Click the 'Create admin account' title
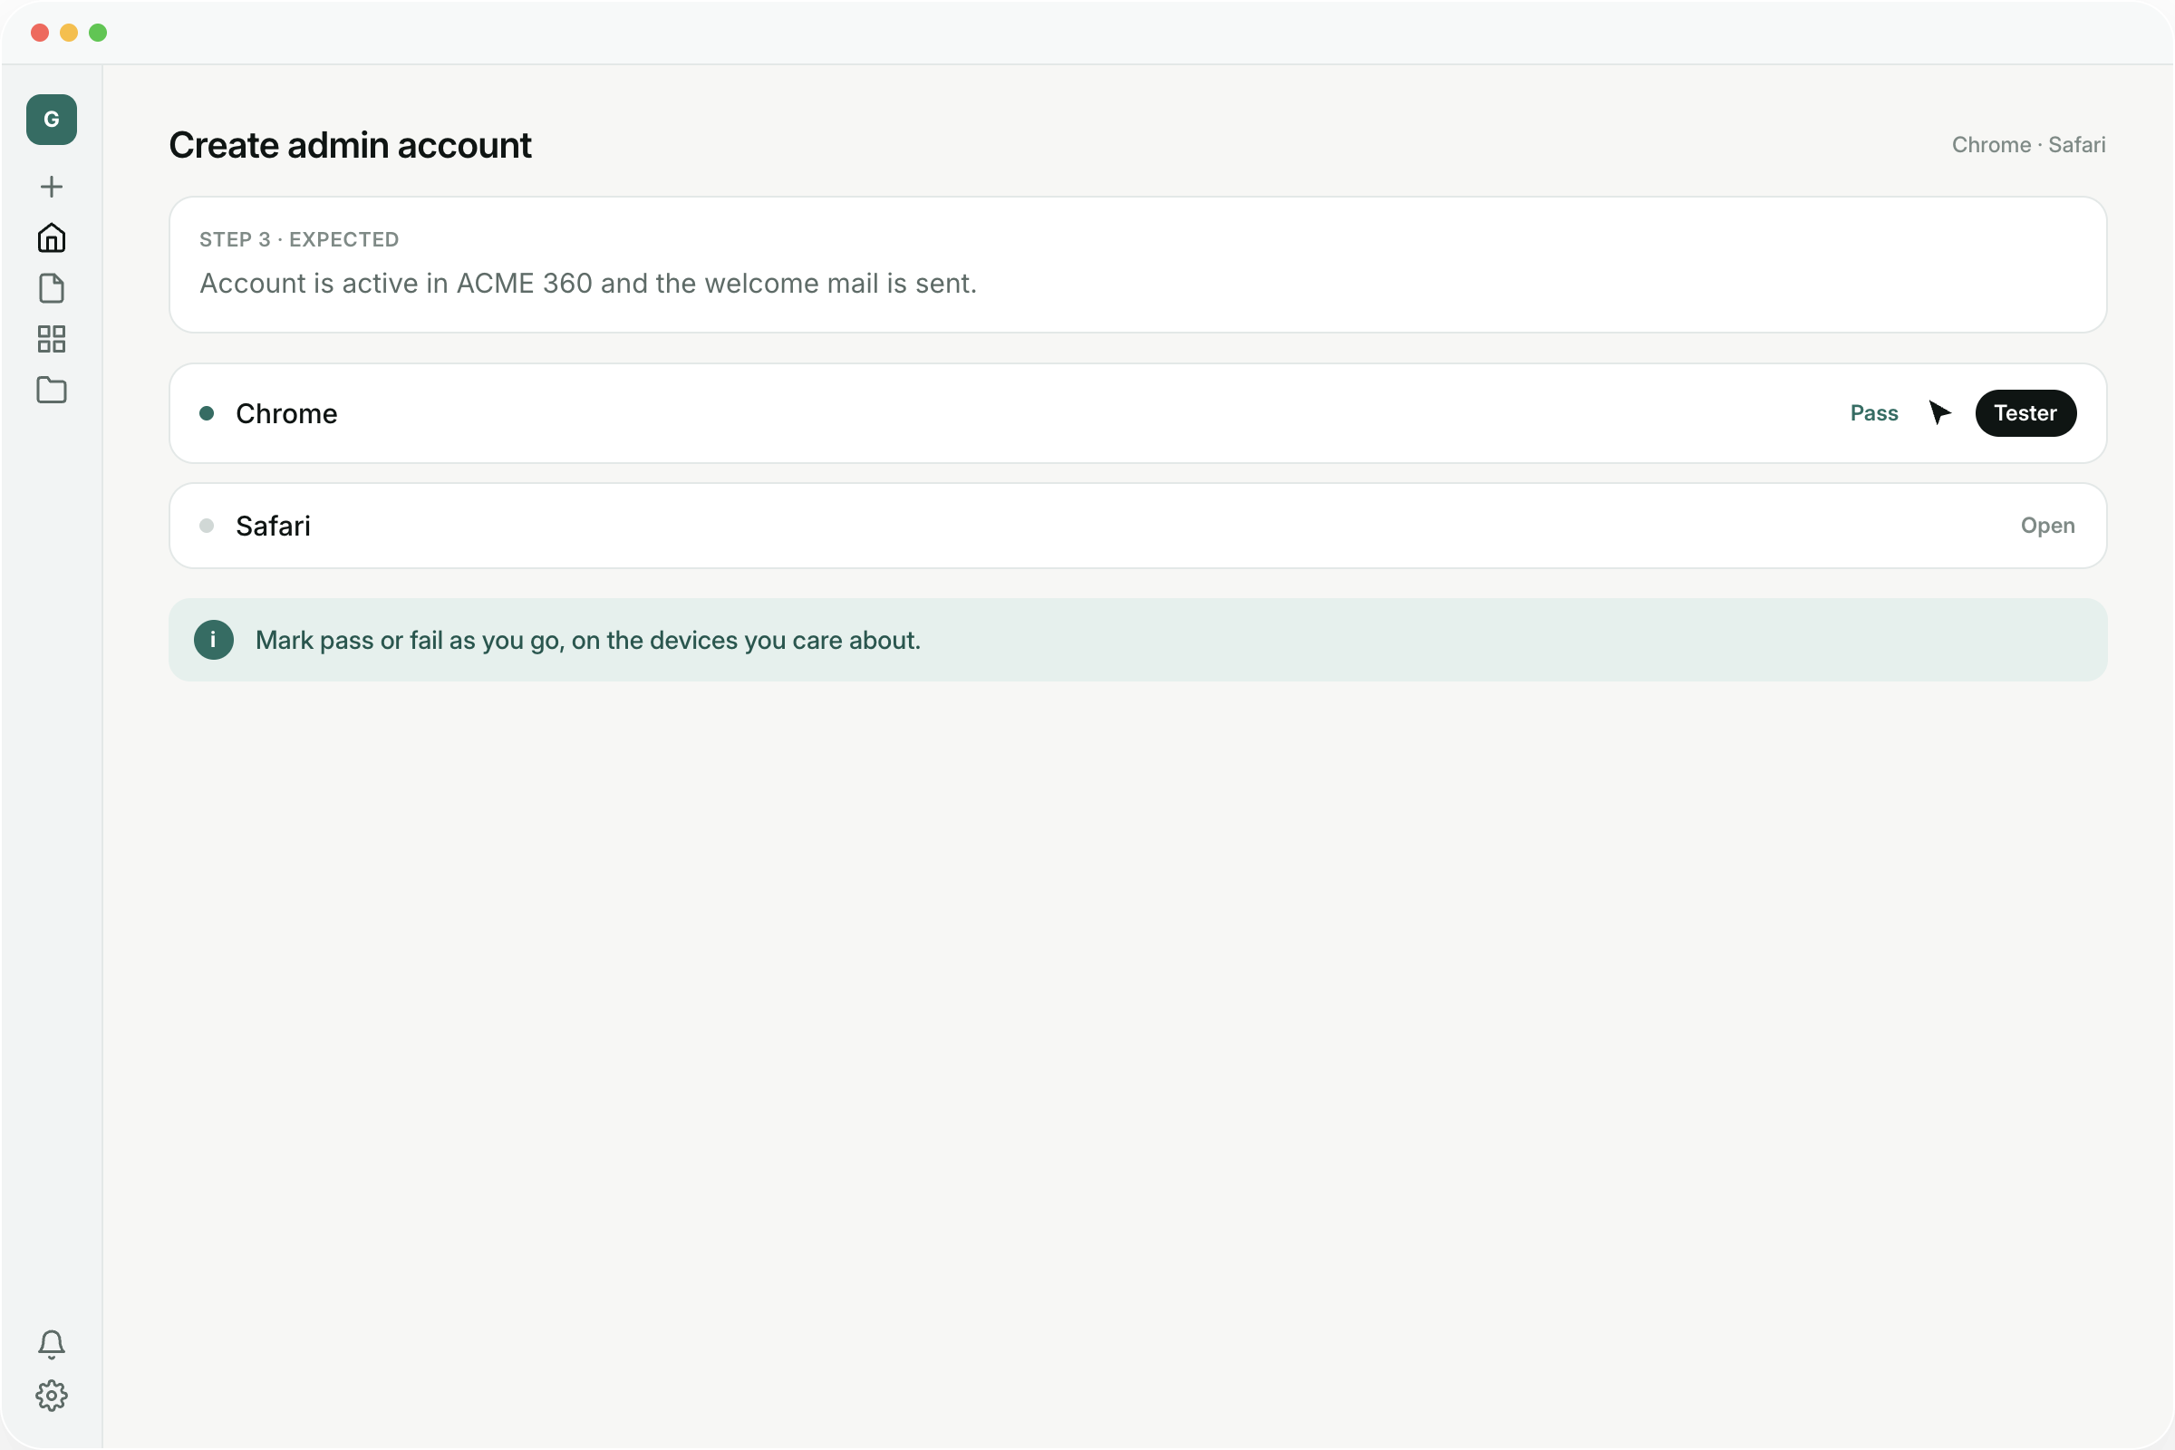The image size is (2175, 1450). [x=350, y=145]
